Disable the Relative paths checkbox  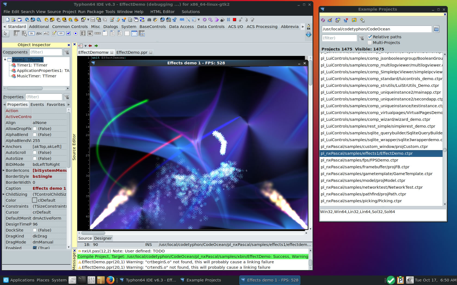click(x=370, y=37)
